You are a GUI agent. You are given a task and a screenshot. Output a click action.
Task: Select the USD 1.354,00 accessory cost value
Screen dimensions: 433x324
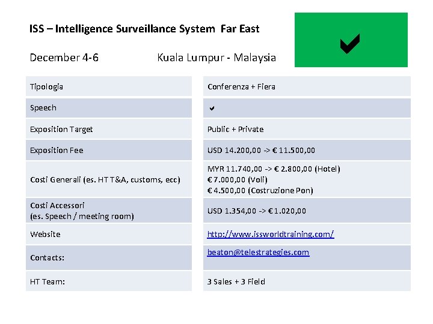(257, 211)
